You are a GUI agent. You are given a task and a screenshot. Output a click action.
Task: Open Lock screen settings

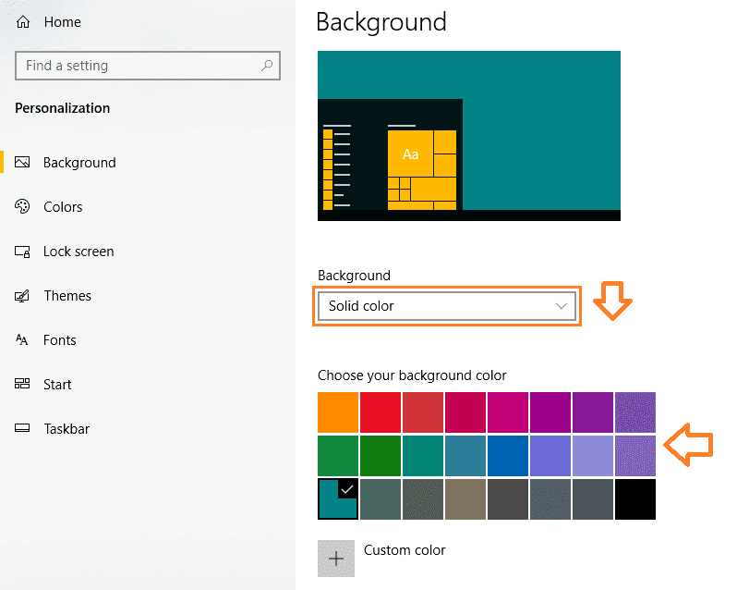(x=79, y=252)
